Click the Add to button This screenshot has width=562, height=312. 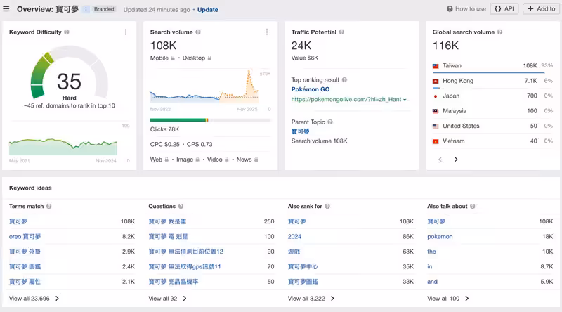(x=542, y=8)
